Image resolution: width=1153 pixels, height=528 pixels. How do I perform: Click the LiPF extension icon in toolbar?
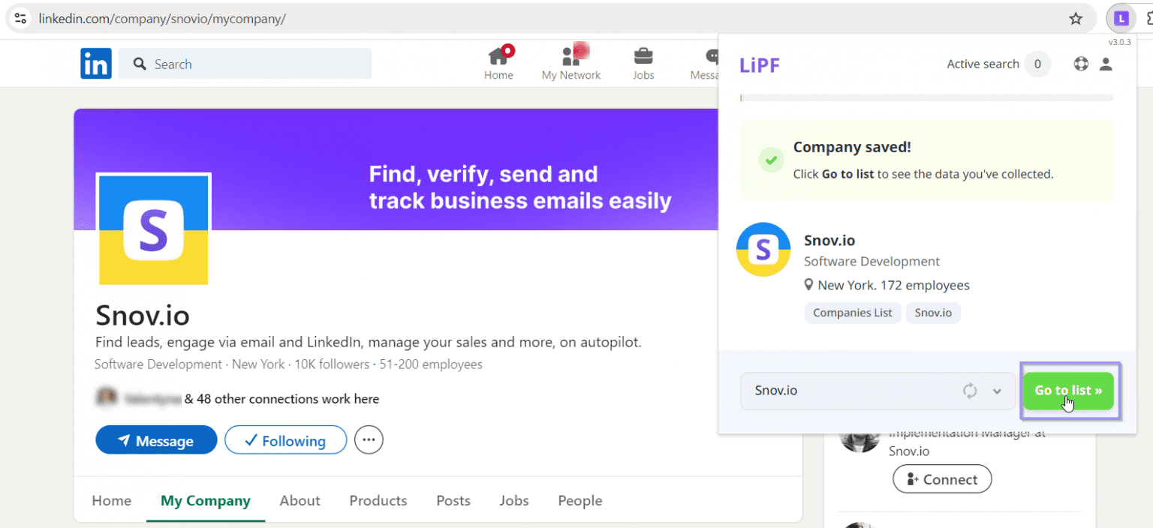tap(1121, 19)
